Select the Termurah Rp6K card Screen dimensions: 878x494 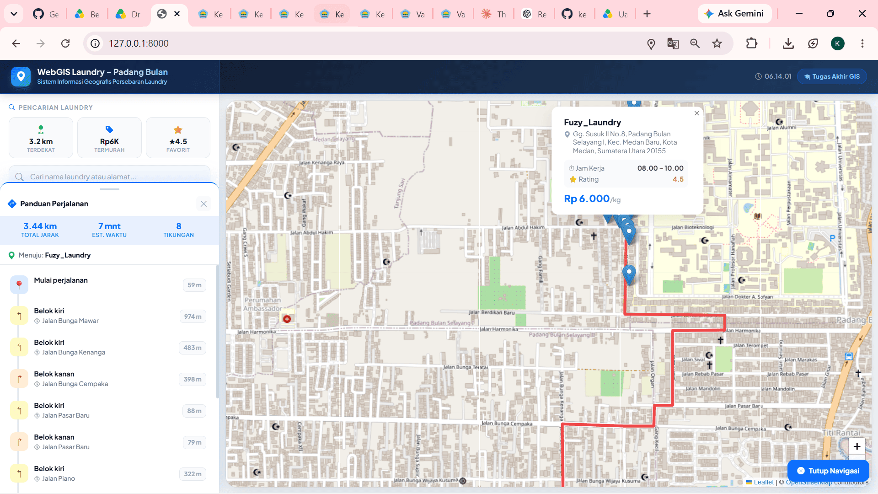109,138
